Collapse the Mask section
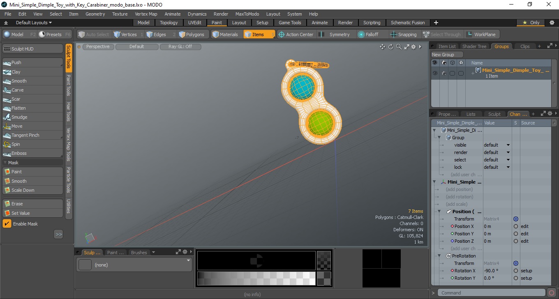The height and width of the screenshot is (299, 559). coord(5,163)
